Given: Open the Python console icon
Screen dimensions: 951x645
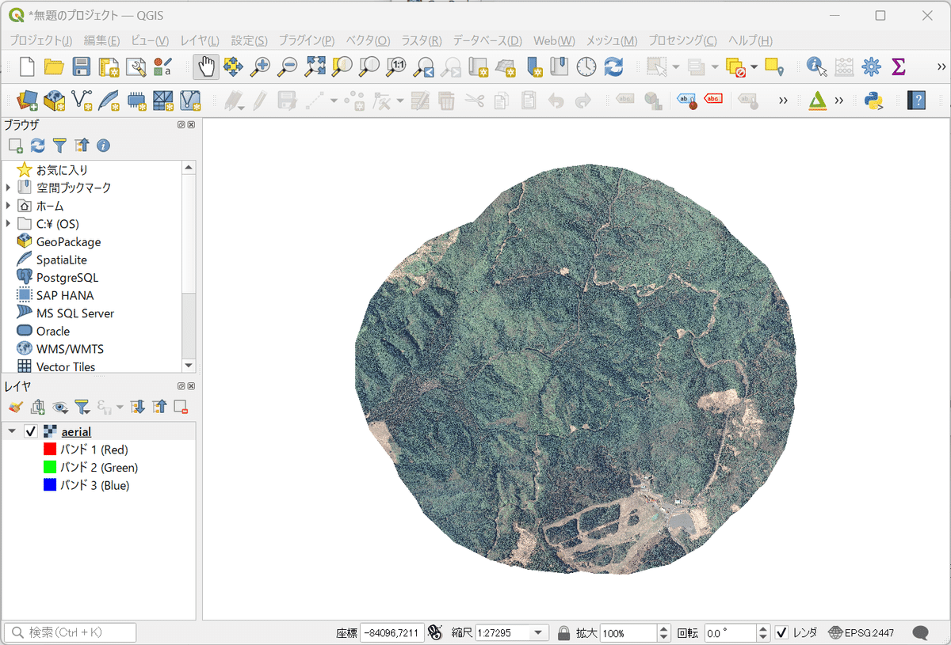Looking at the screenshot, I should (x=873, y=101).
